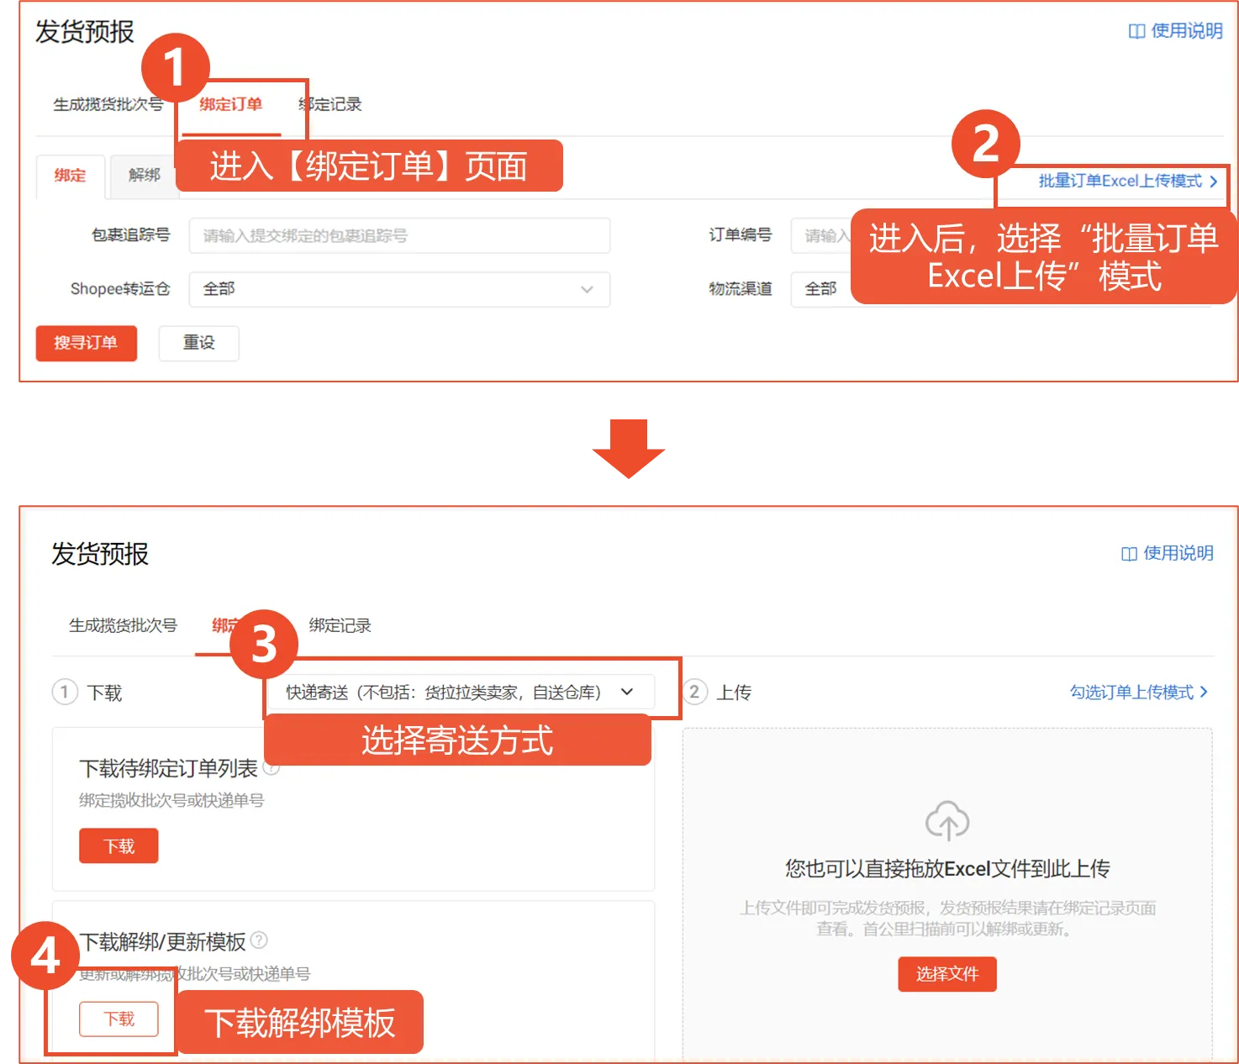Click arrow icon after 勾选订单上传模式
This screenshot has height=1064, width=1239.
click(1205, 693)
